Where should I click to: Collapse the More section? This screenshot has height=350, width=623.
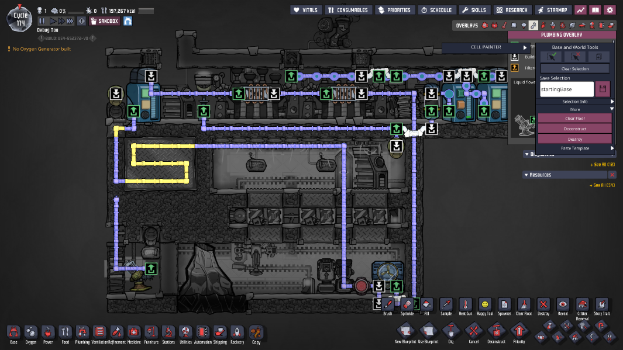[x=575, y=109]
